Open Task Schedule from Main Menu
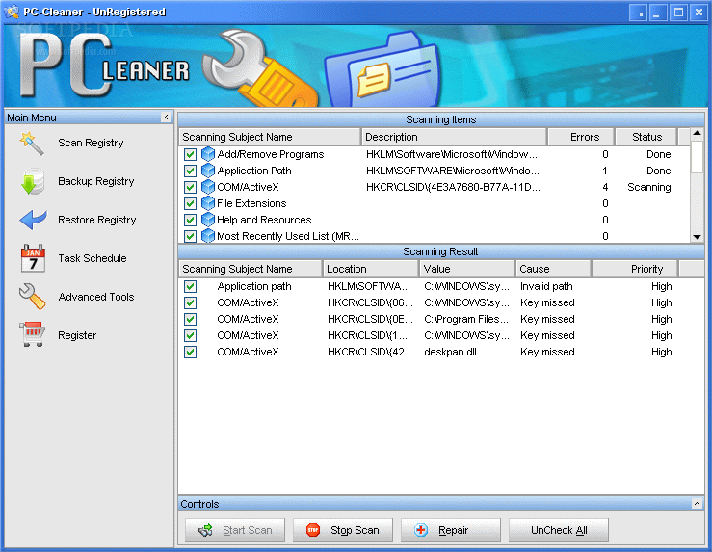 pos(92,258)
